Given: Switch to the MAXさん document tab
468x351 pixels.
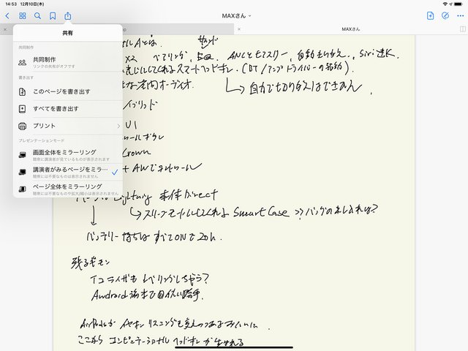Looking at the screenshot, I should pos(352,29).
